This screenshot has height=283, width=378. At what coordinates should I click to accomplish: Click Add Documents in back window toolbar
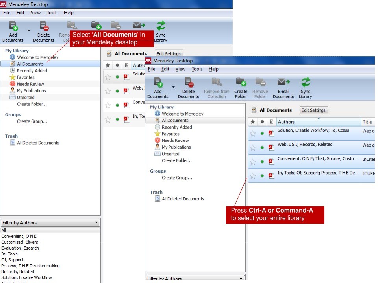(x=13, y=32)
